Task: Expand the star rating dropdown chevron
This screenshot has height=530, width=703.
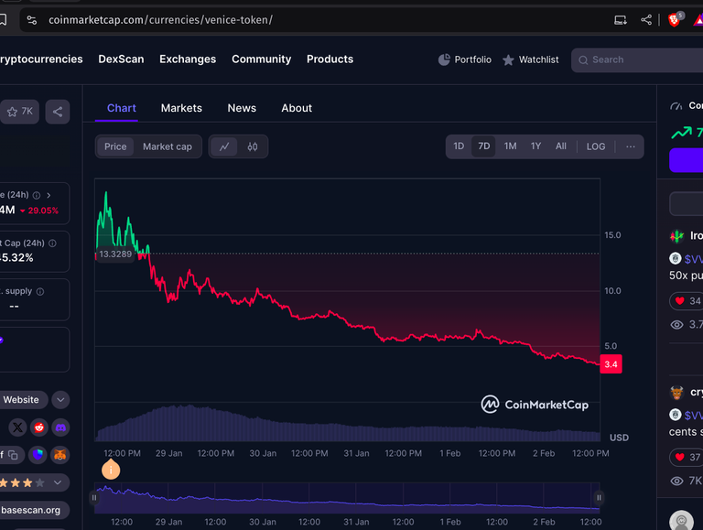Action: 58,483
